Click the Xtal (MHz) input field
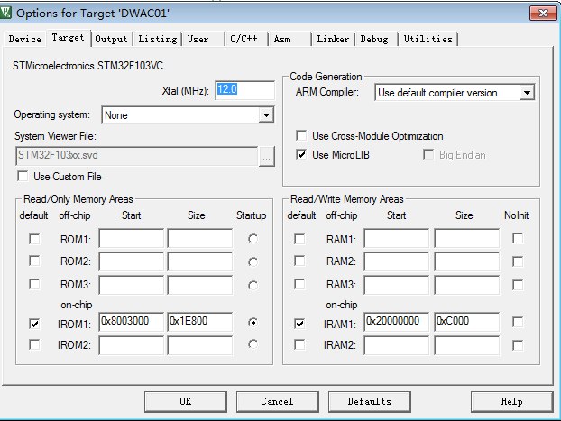This screenshot has width=561, height=421. click(245, 90)
